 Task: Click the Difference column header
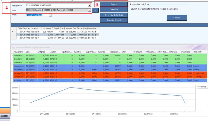175,52
